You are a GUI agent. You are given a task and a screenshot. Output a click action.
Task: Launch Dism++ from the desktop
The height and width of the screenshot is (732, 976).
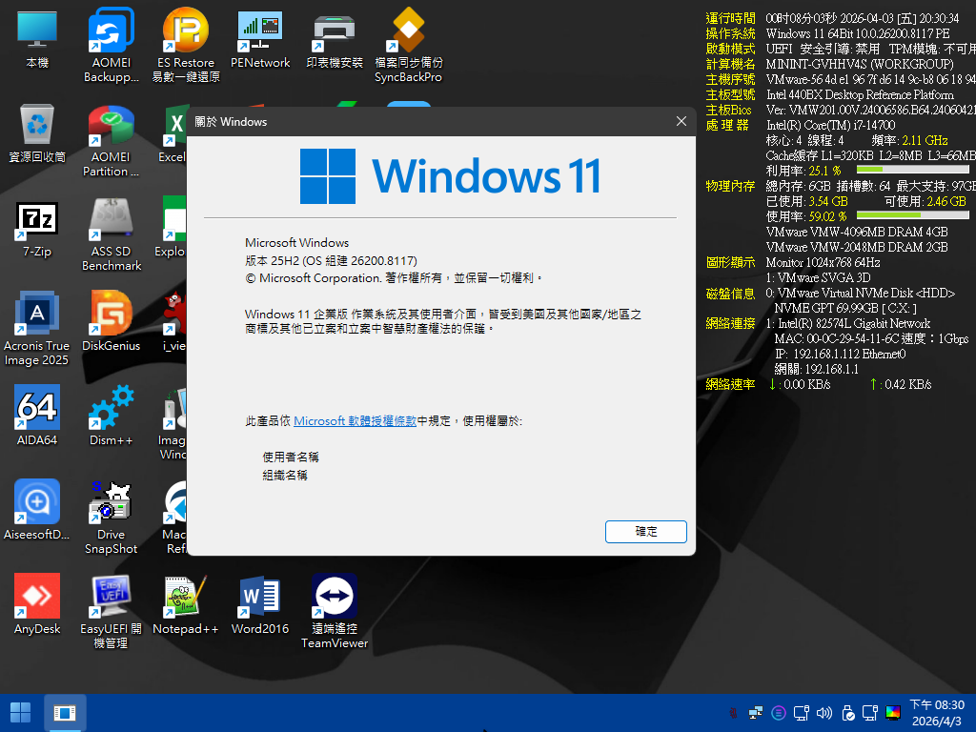[x=112, y=410]
